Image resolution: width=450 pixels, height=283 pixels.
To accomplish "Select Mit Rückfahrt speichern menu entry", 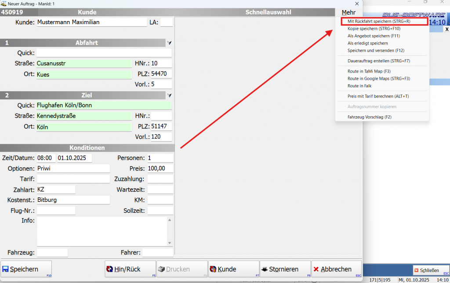I will (378, 21).
